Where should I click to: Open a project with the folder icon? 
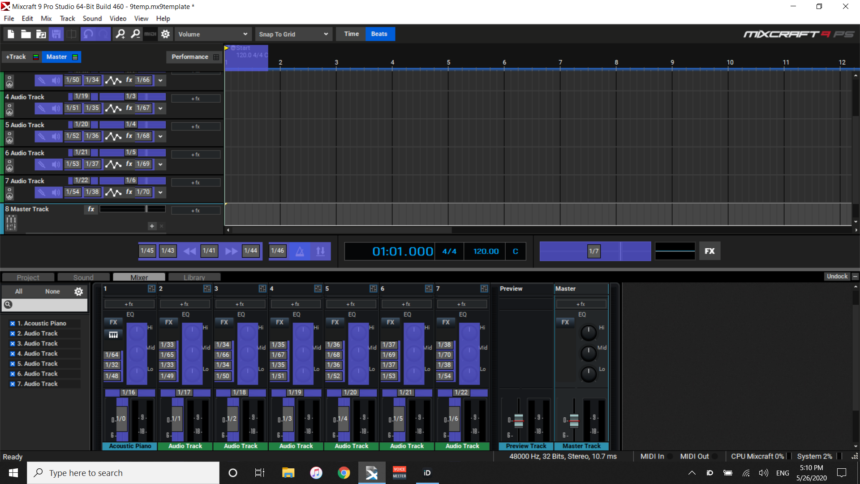tap(26, 34)
